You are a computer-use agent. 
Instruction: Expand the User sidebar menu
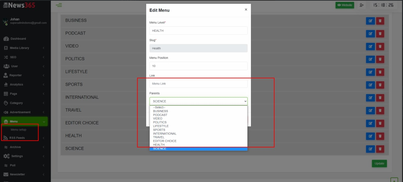tap(24, 66)
